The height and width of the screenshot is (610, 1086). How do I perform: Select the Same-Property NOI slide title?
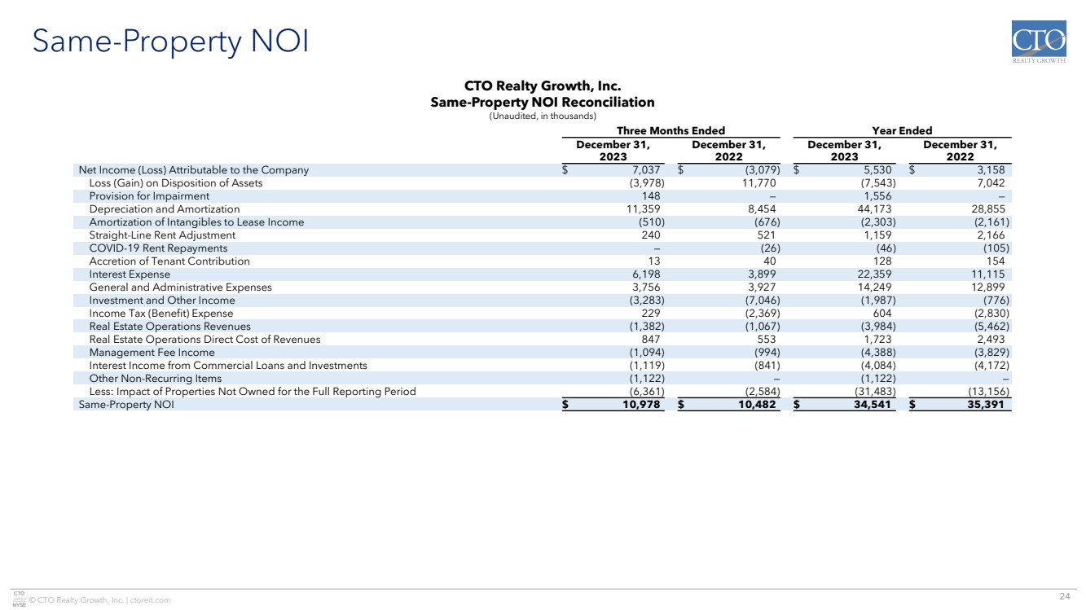(x=170, y=42)
